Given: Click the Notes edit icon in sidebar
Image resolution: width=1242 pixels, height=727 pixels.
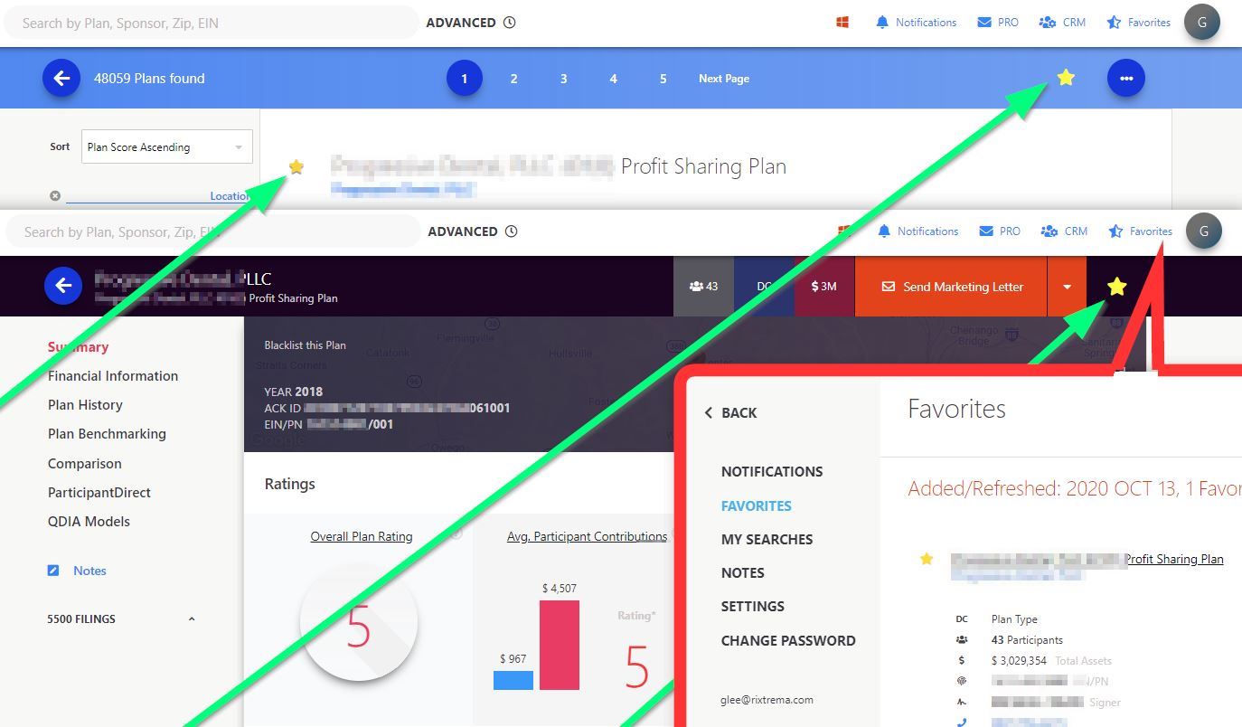Looking at the screenshot, I should (x=53, y=571).
